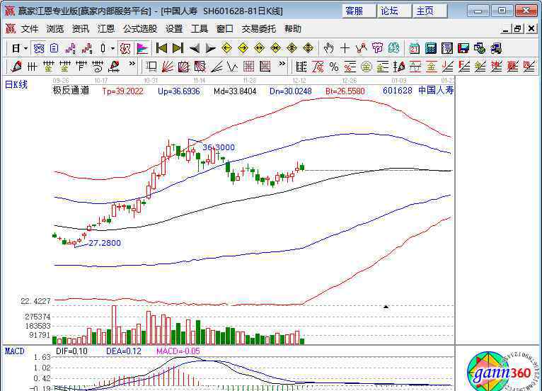Click the Bt=26.5580 value

point(345,91)
